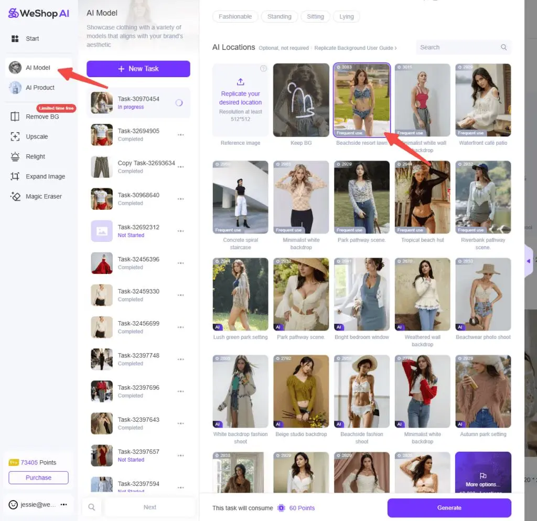Open AI Product in the sidebar
This screenshot has height=521, width=537.
38,87
